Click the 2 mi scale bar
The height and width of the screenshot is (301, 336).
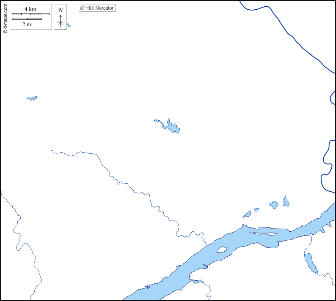(27, 19)
